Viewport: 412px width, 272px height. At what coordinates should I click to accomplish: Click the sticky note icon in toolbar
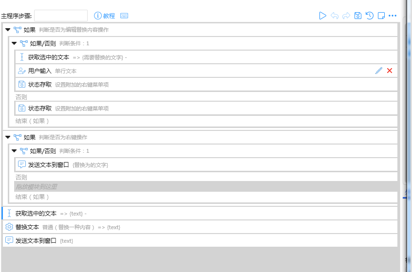381,16
